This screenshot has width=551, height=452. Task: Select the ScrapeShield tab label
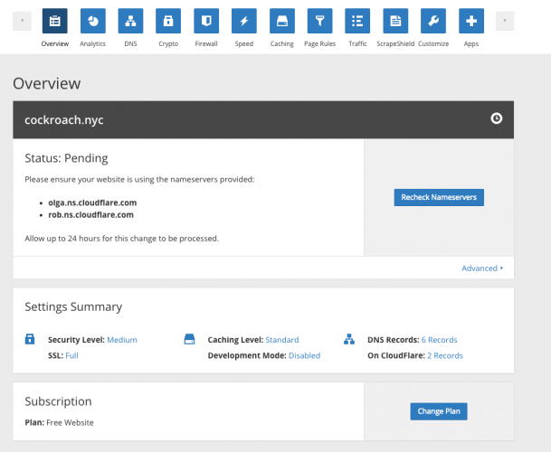coord(395,44)
